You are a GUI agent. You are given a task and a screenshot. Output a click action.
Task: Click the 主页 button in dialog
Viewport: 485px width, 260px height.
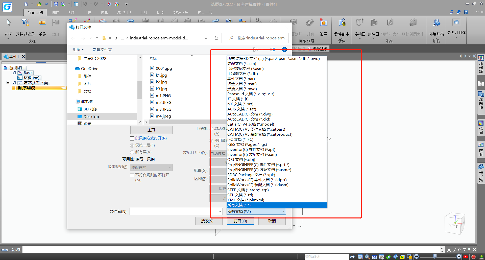coord(151,130)
